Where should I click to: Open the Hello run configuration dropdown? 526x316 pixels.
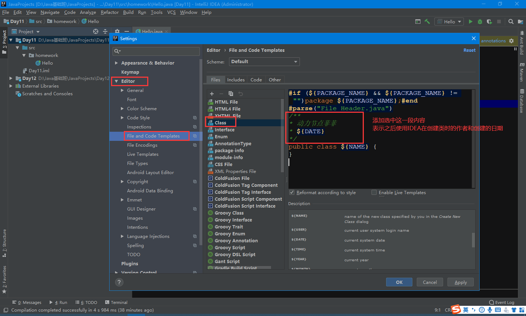click(449, 22)
